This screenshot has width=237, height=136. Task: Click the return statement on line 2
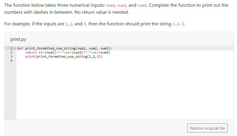pos(68,52)
